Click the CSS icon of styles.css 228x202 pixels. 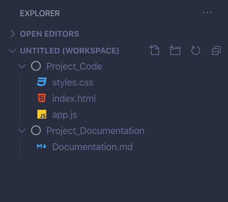tap(42, 82)
